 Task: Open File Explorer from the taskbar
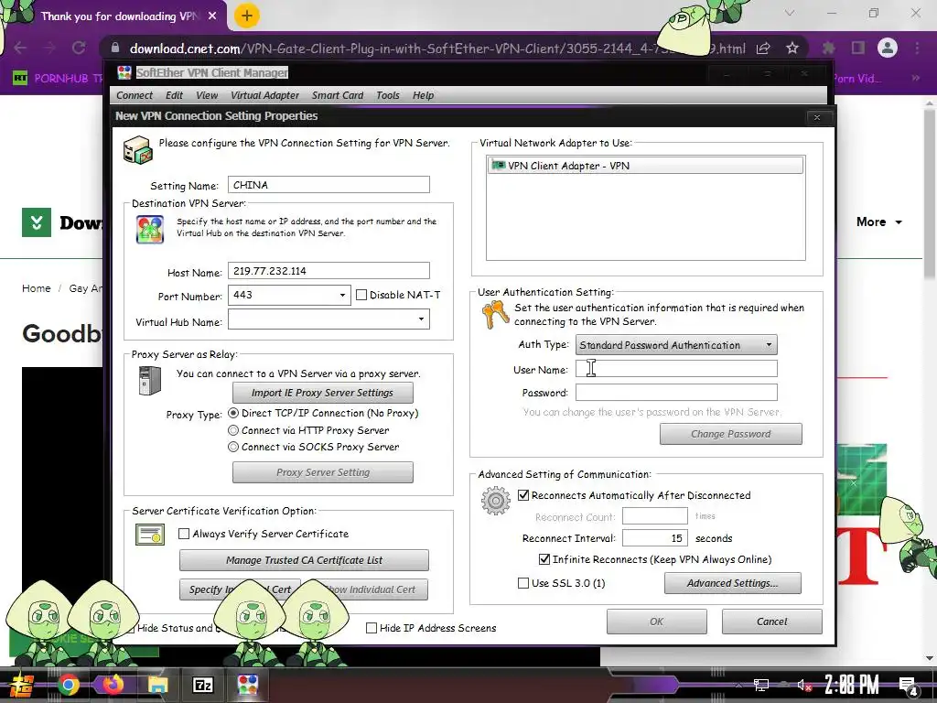pyautogui.click(x=158, y=685)
